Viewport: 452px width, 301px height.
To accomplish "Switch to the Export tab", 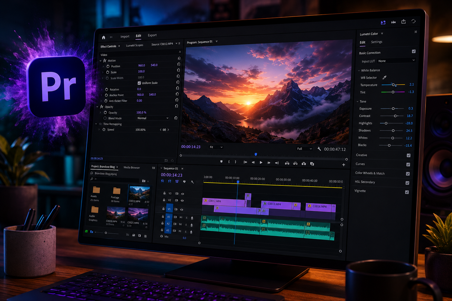I will [152, 35].
